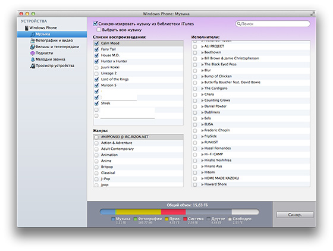Expand Howard Shore artist
The width and height of the screenshot is (333, 251).
[202, 184]
